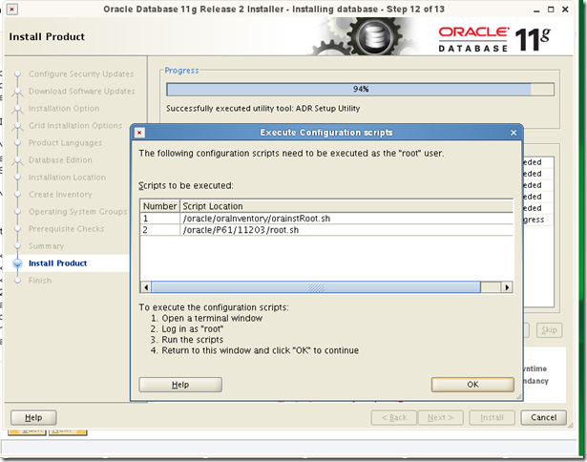Select the Installation Location step
587x462 pixels.
pyautogui.click(x=68, y=178)
